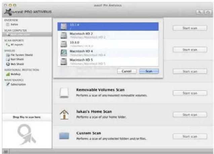The width and height of the screenshot is (214, 154).
Task: Click the /Volumes/Macintosh HD 5 path text
Action: click(x=88, y=64)
